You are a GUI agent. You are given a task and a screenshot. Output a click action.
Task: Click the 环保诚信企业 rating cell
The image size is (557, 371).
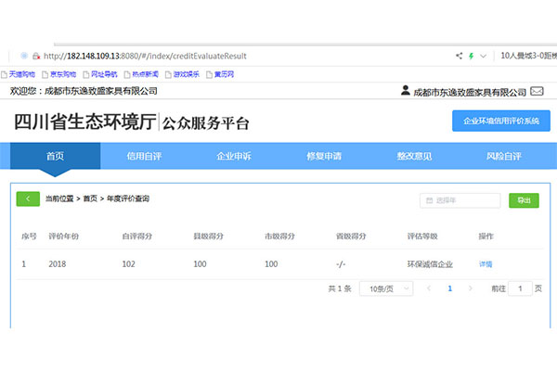430,264
